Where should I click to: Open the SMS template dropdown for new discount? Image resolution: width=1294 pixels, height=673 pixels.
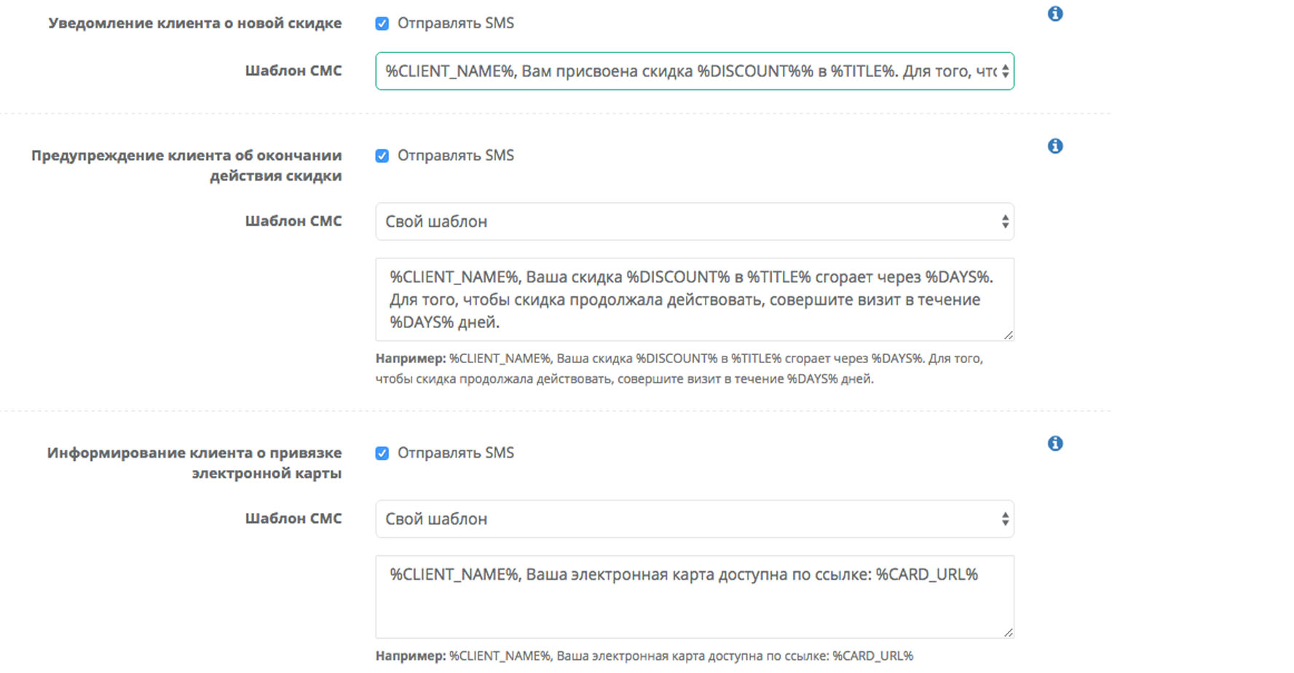point(695,71)
